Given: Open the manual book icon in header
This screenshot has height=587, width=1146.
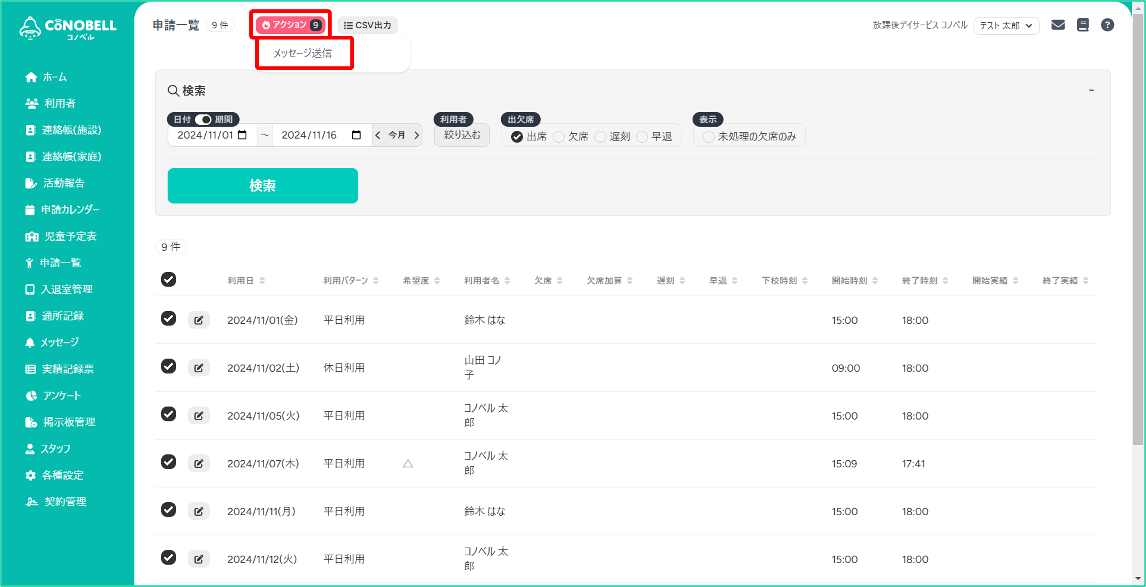Looking at the screenshot, I should [x=1082, y=25].
